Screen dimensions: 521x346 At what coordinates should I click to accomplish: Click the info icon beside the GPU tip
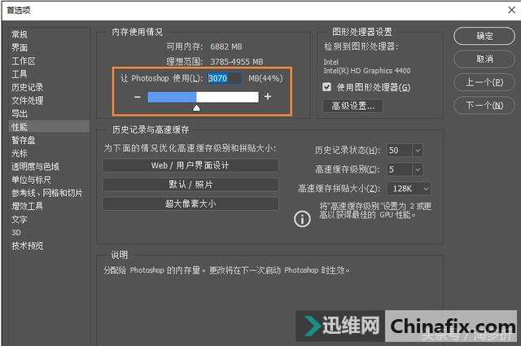(302, 219)
